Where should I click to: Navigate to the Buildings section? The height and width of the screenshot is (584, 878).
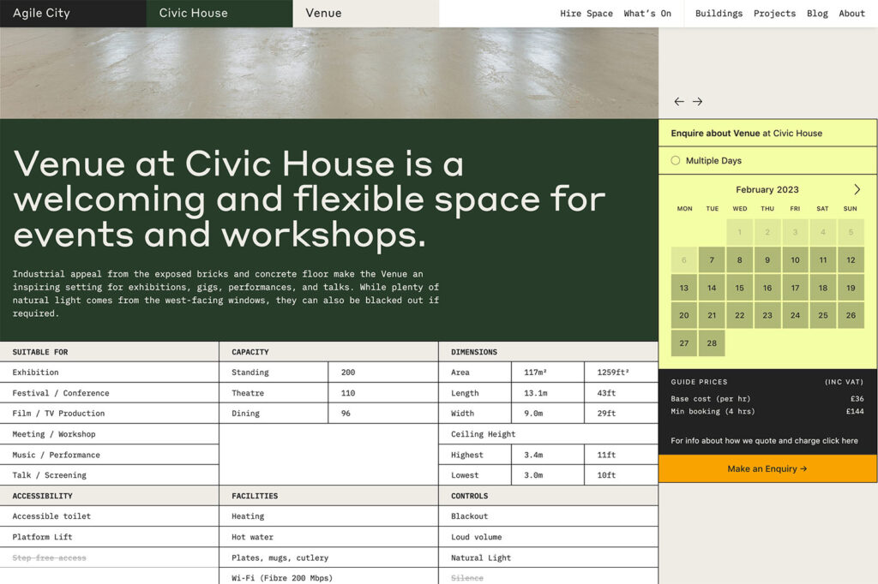pyautogui.click(x=719, y=13)
